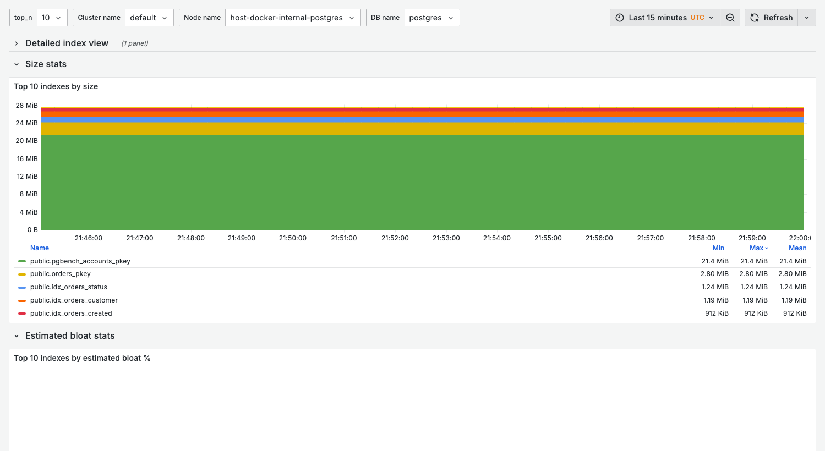
Task: Open the DB name dropdown showing postgres
Action: pyautogui.click(x=431, y=17)
